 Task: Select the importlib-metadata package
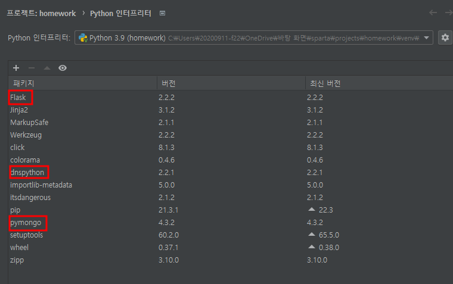coord(41,185)
